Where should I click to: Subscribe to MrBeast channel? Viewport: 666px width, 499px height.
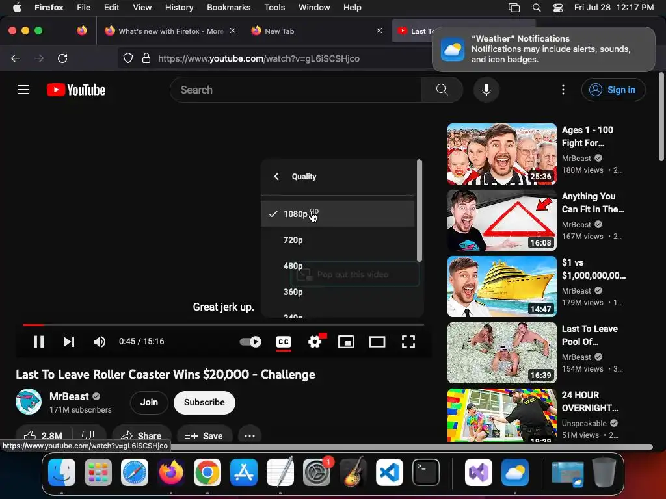204,402
